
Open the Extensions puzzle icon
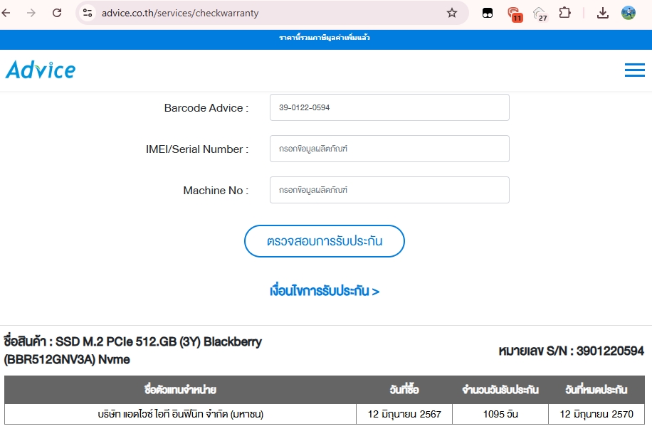564,13
